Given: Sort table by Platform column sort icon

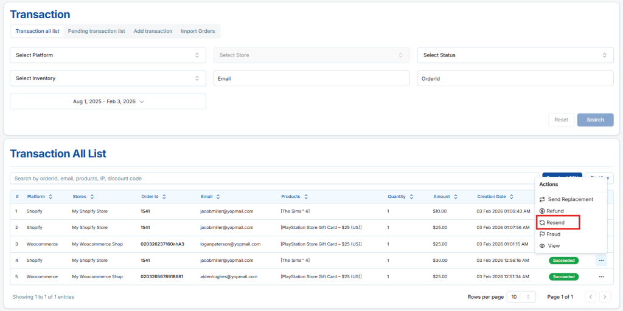Looking at the screenshot, I should [x=50, y=197].
